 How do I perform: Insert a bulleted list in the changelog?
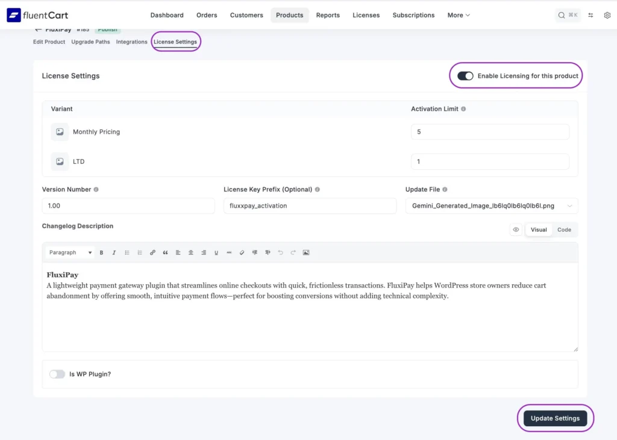[x=127, y=252]
